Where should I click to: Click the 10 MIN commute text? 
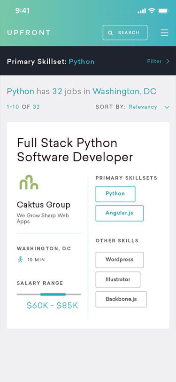[36, 260]
